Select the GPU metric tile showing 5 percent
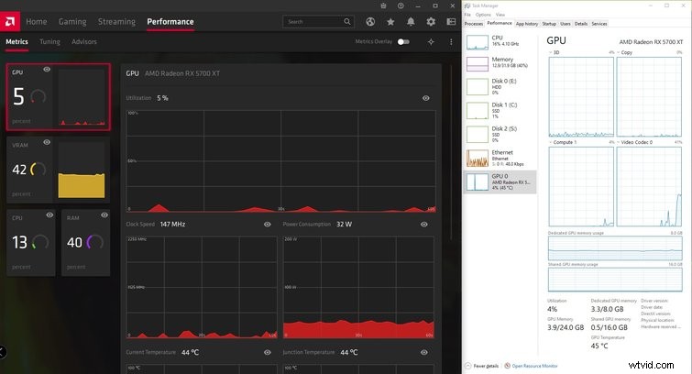 click(x=59, y=96)
